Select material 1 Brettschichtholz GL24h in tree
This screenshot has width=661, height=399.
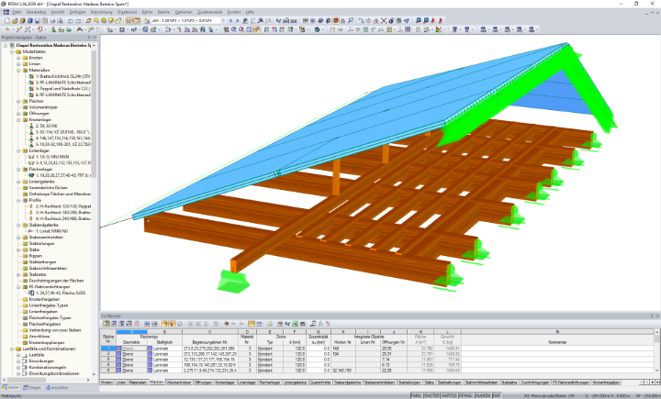[x=62, y=76]
